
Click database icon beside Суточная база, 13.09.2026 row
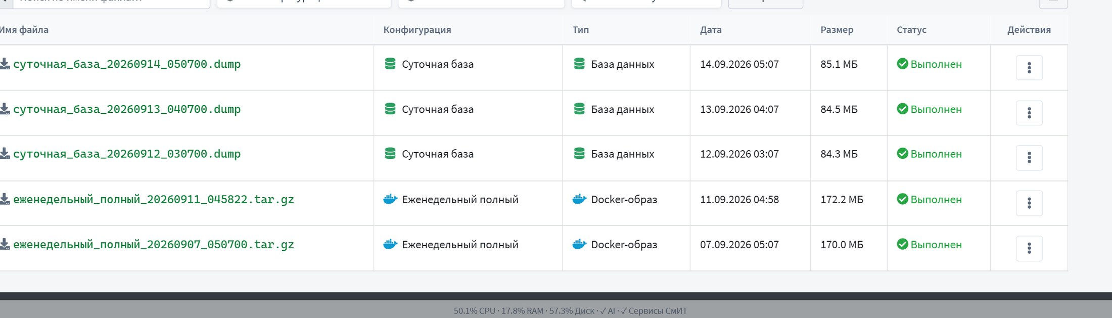pyautogui.click(x=390, y=109)
